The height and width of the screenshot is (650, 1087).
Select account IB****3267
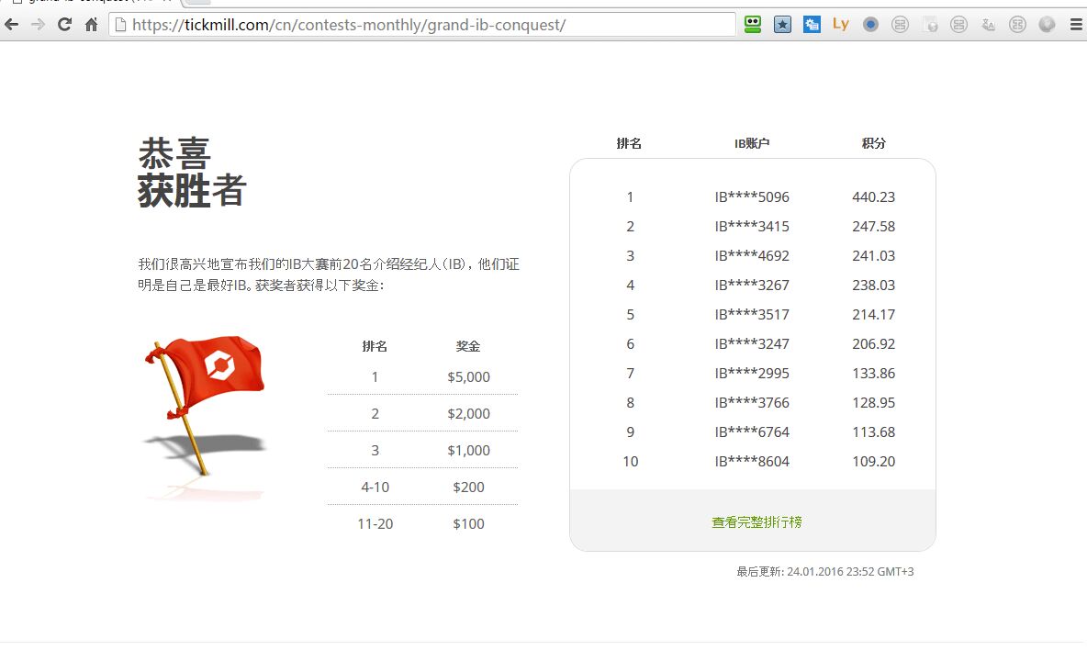click(752, 285)
